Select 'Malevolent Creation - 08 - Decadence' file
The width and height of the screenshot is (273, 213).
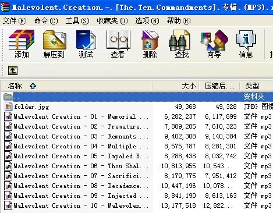pos(81,186)
